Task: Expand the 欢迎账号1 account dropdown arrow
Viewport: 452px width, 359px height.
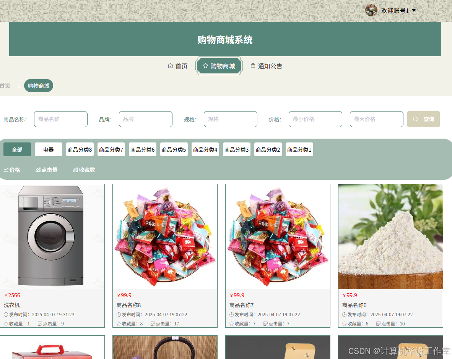Action: pos(414,10)
